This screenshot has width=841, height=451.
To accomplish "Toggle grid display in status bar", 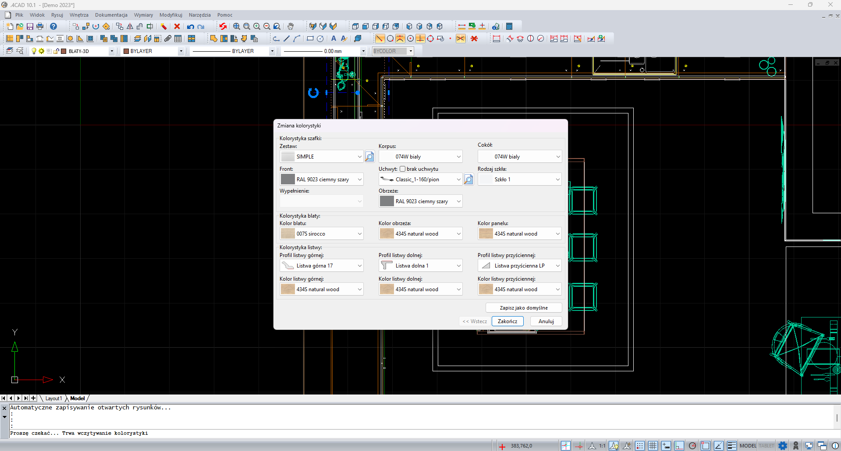I will click(x=653, y=446).
